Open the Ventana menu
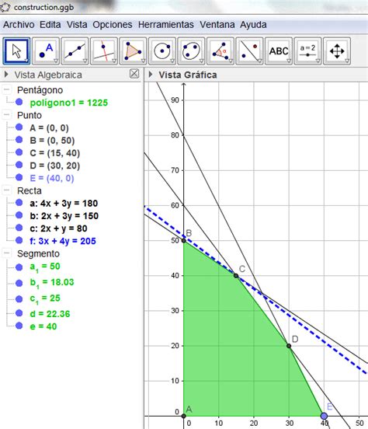Viewport: 368px width, 429px height. coord(217,25)
